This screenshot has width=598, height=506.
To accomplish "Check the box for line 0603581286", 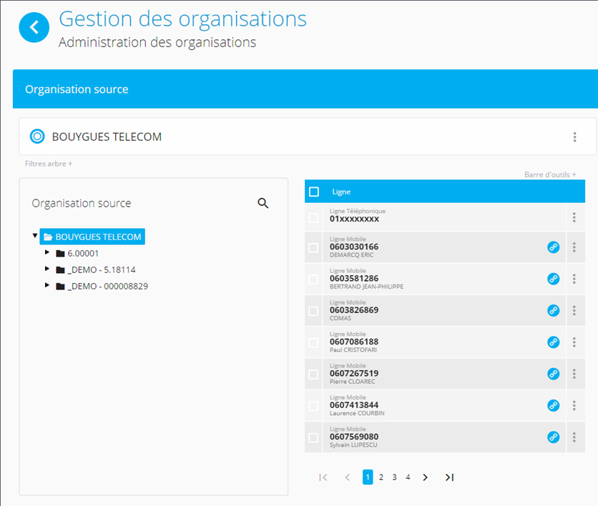I will tap(313, 279).
